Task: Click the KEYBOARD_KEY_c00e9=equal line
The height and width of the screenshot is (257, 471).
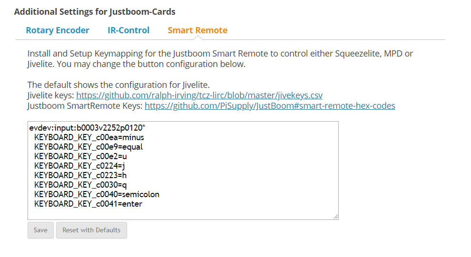Action: pos(88,147)
